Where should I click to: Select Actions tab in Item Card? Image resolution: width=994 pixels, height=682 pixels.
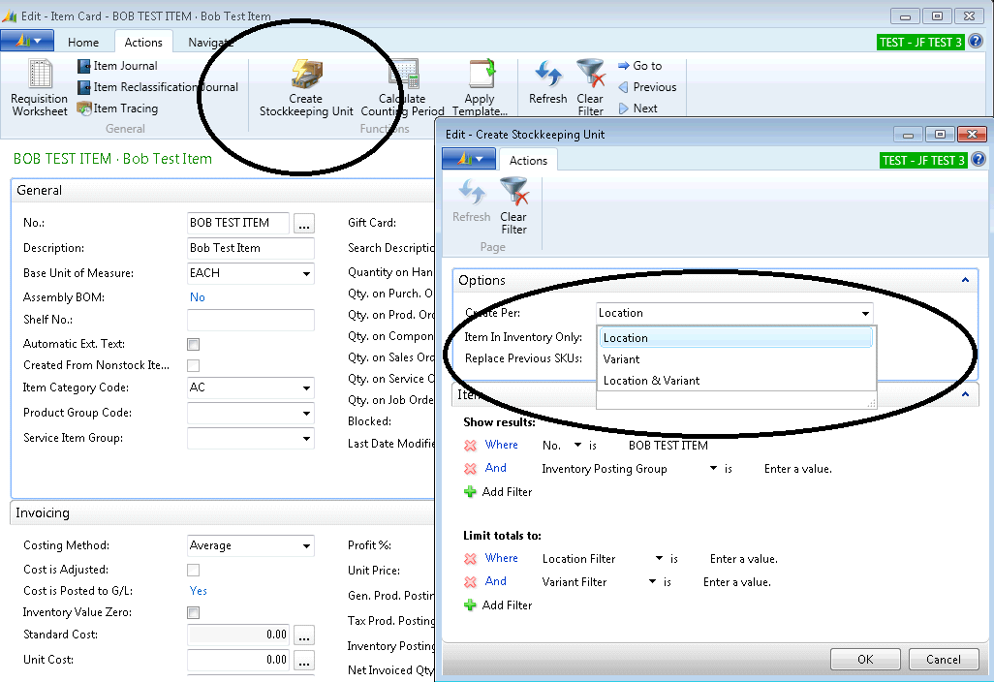click(x=143, y=43)
